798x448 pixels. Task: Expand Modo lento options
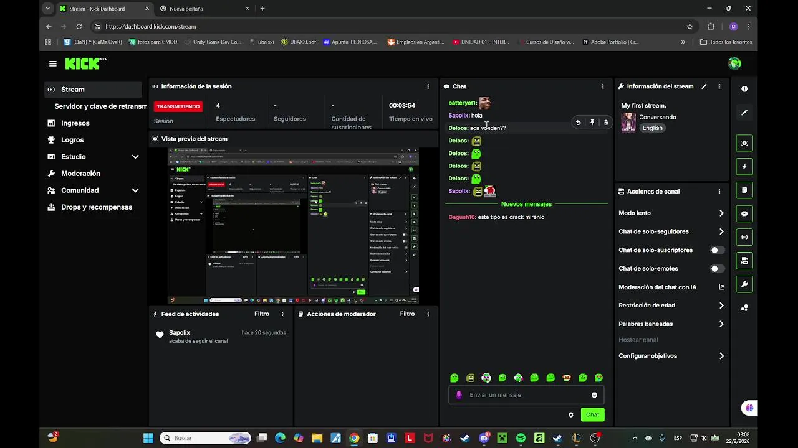721,213
